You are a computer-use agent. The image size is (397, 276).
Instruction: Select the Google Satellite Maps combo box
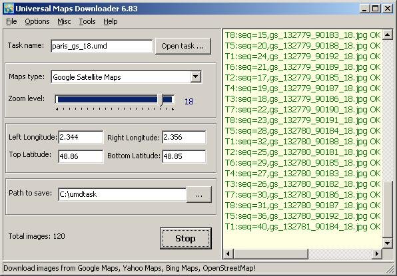pos(126,77)
